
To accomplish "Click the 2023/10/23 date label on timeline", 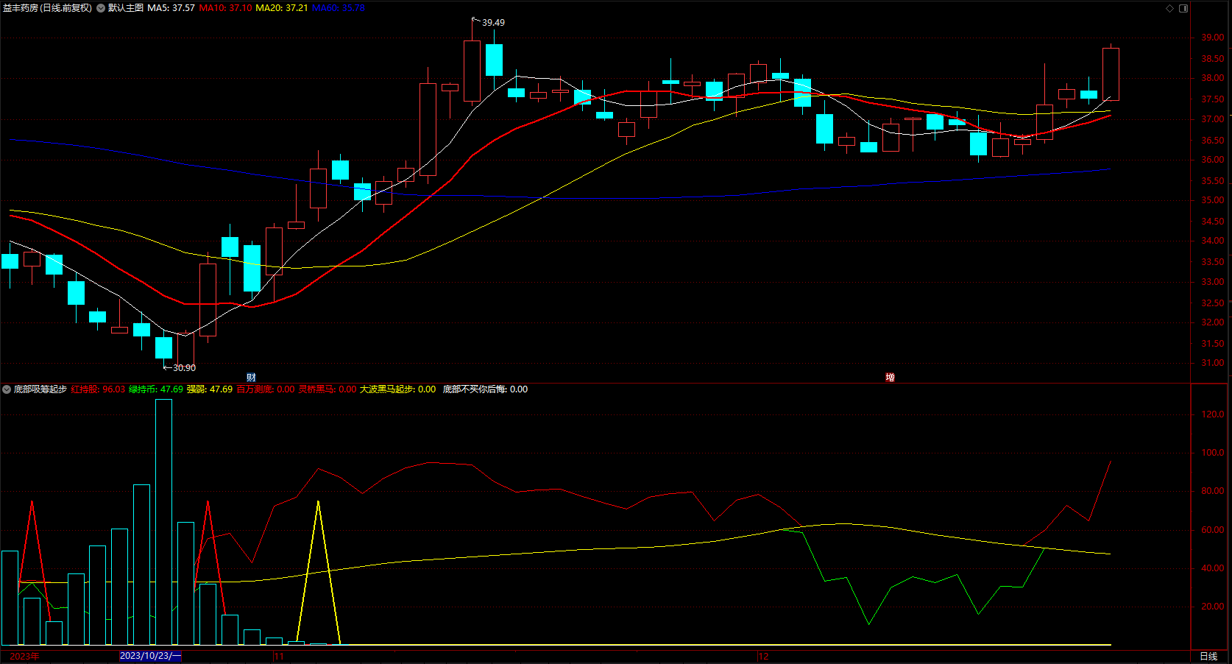I will [150, 656].
